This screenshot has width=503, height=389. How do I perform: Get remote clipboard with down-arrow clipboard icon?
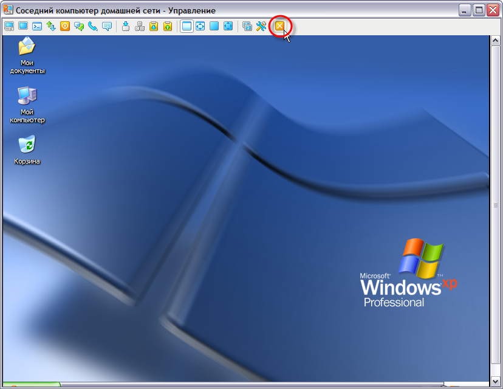pyautogui.click(x=154, y=26)
